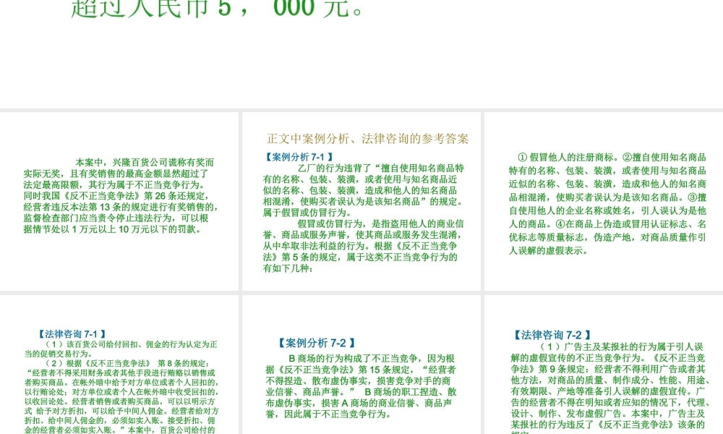Image resolution: width=723 pixels, height=434 pixels.
Task: Click the line starting B 商场的行为构成了不正当竞争
Action: coord(372,358)
